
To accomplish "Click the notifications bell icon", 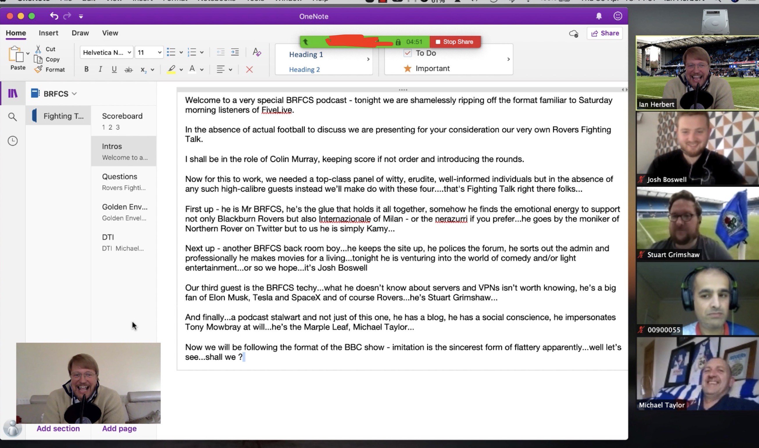I will [599, 16].
